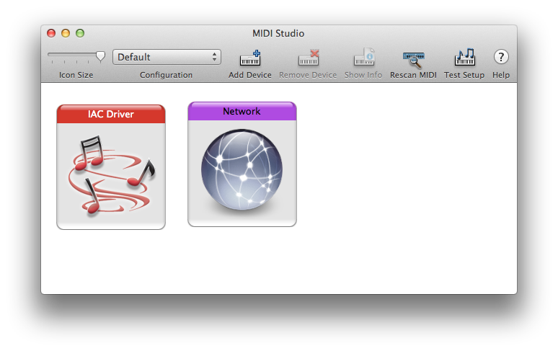
Task: Open Help with the question mark button
Action: tap(500, 58)
